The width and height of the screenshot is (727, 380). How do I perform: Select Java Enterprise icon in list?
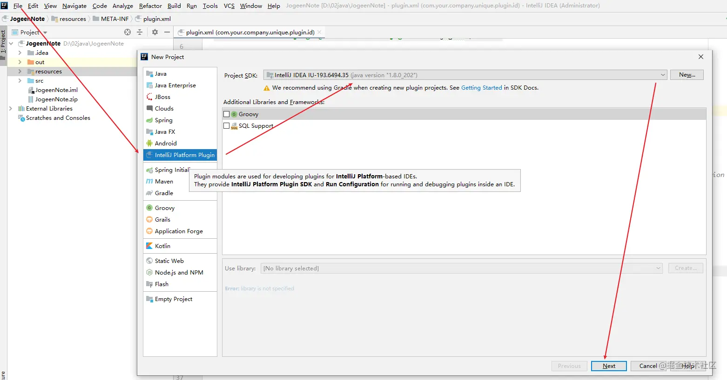point(149,85)
